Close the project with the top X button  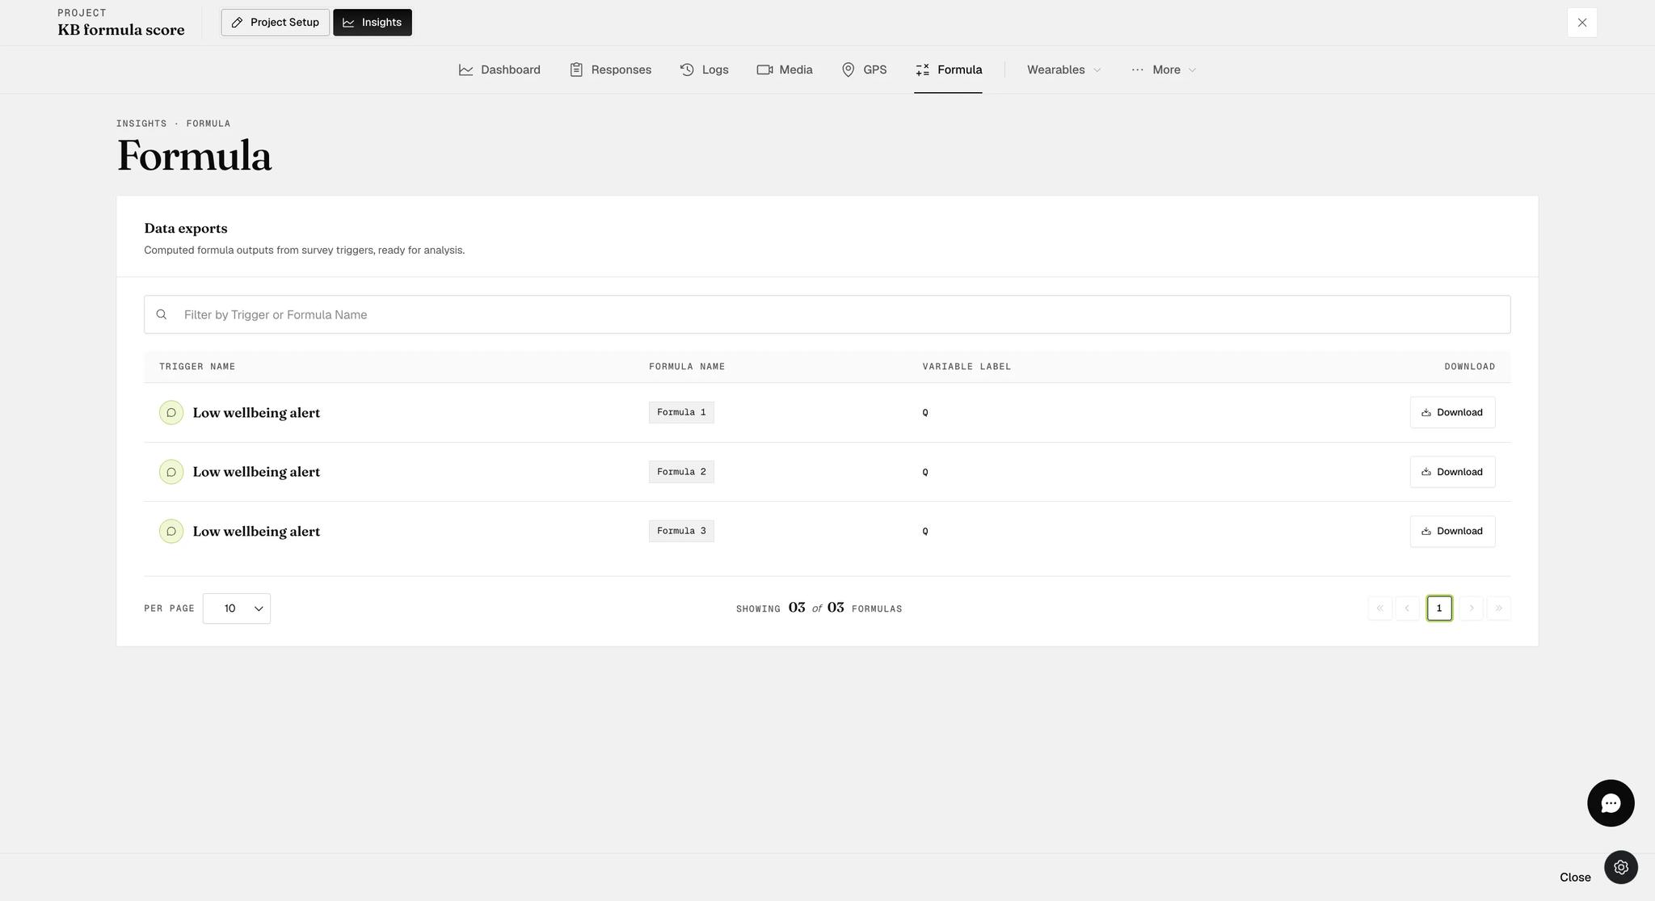click(x=1582, y=23)
